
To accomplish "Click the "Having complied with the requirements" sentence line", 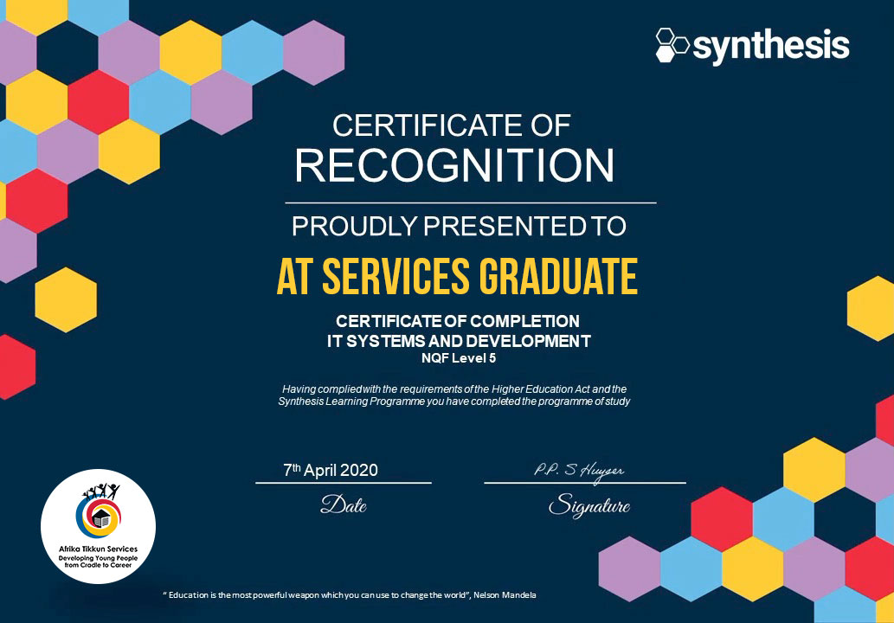I will click(x=454, y=389).
